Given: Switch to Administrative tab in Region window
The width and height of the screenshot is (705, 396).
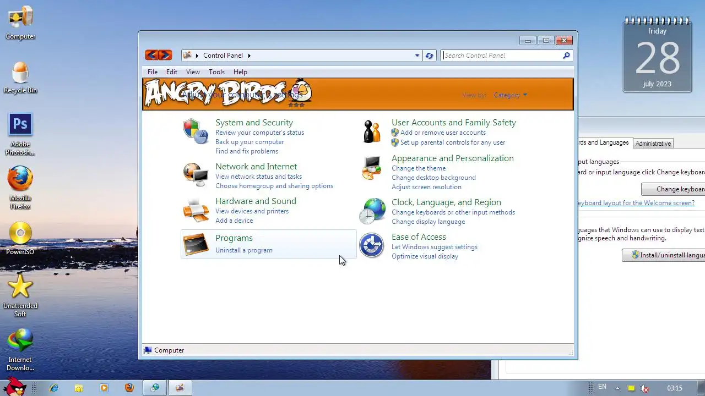Looking at the screenshot, I should click(x=653, y=144).
